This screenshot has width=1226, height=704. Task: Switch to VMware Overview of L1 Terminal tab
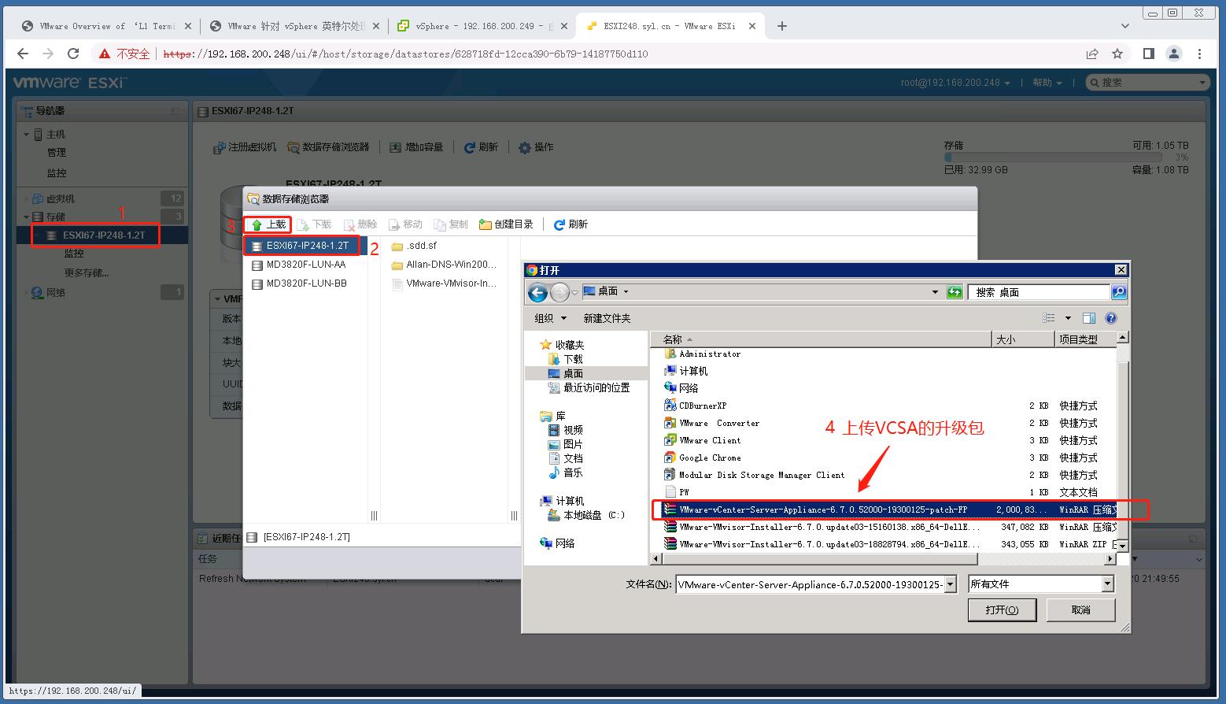107,26
